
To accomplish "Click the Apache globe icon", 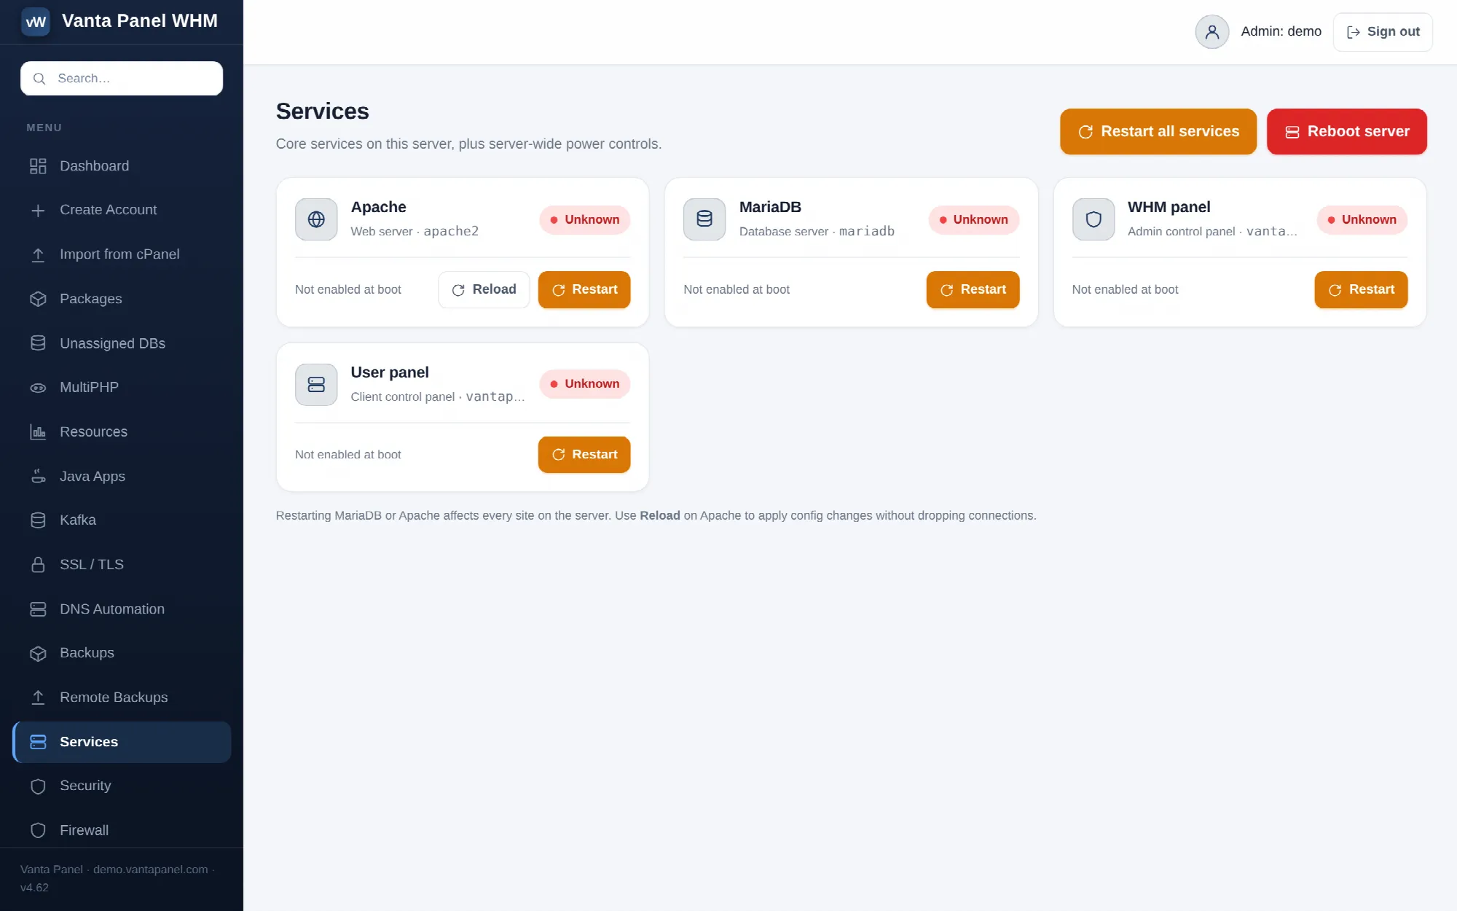I will [x=316, y=219].
